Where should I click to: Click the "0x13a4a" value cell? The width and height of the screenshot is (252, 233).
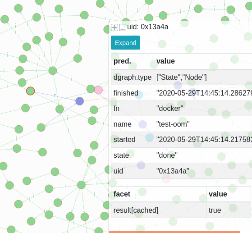pyautogui.click(x=203, y=171)
